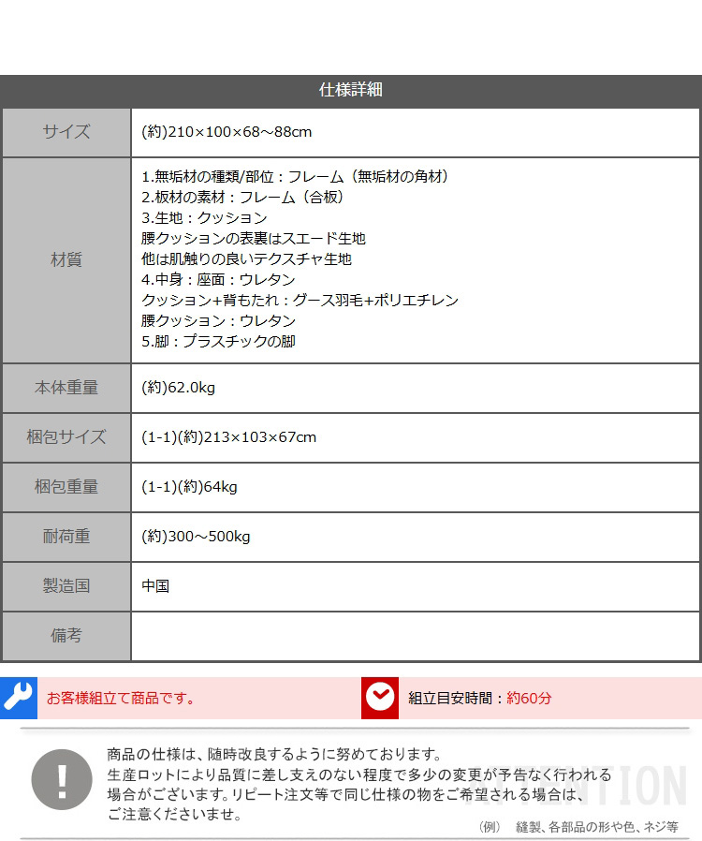The image size is (702, 841).
Task: Click the お客様組立て商品です notice text
Action: (x=121, y=698)
